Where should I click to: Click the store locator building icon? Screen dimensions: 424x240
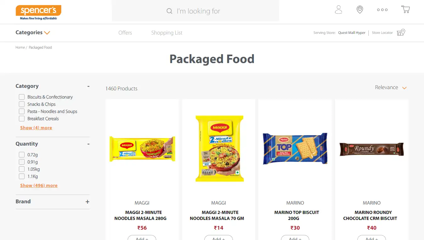[x=401, y=32]
